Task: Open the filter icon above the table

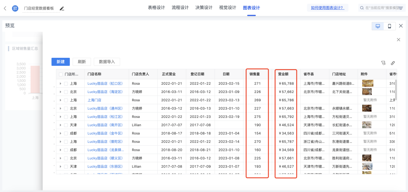Action: pos(383,63)
